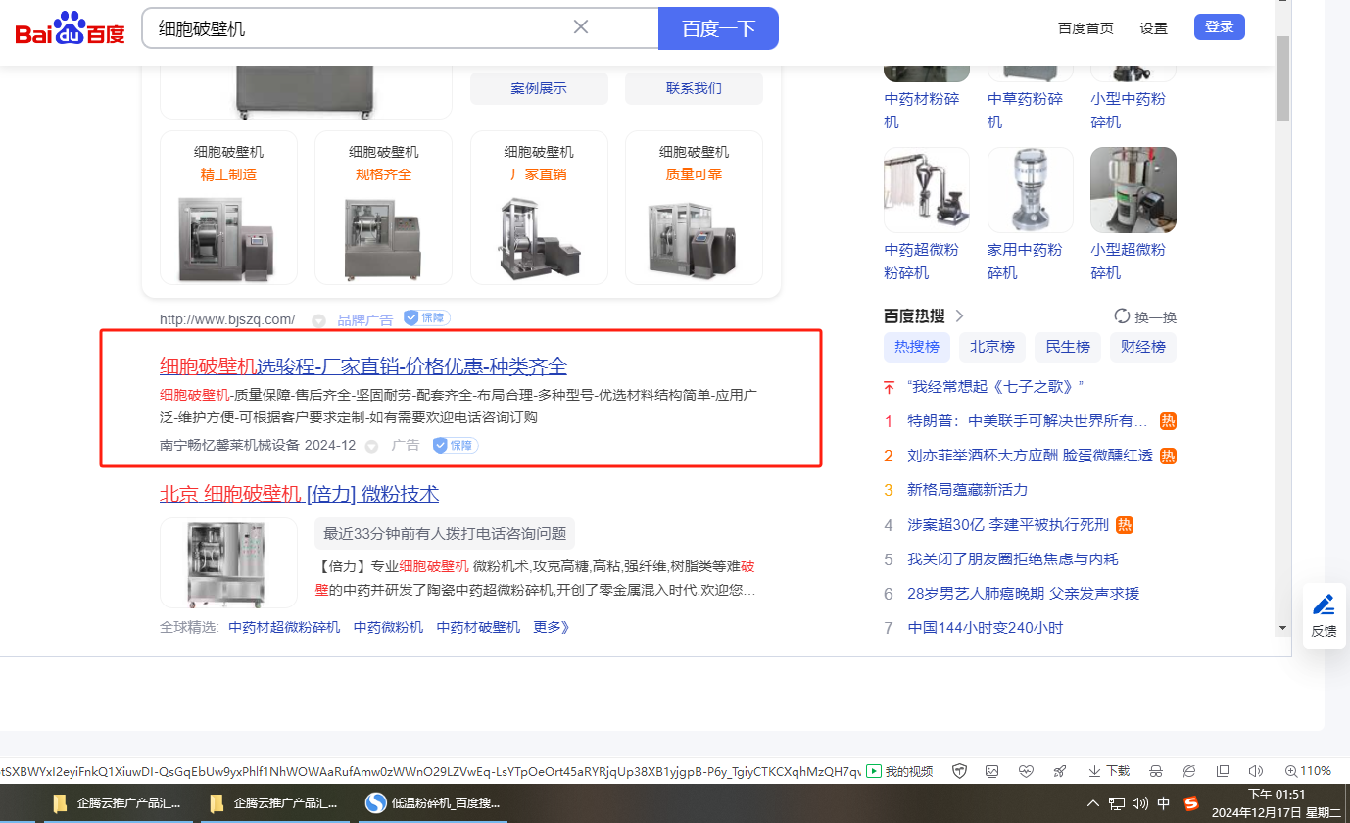Open the http://www.bjszq.com/ link

tap(227, 319)
